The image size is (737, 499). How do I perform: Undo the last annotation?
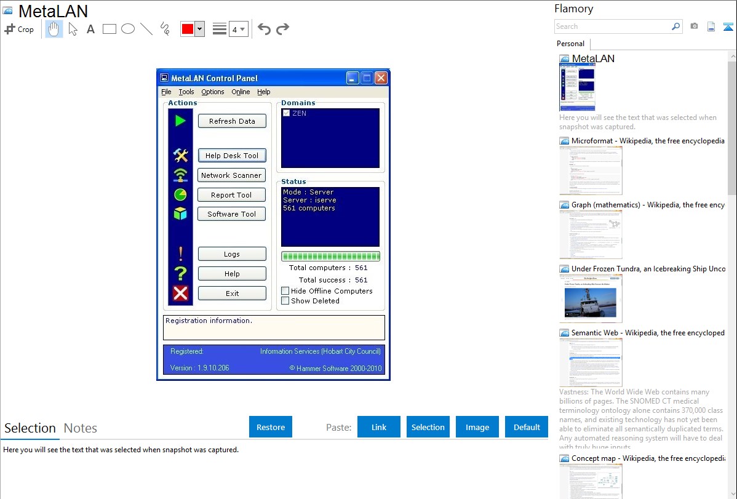[264, 29]
